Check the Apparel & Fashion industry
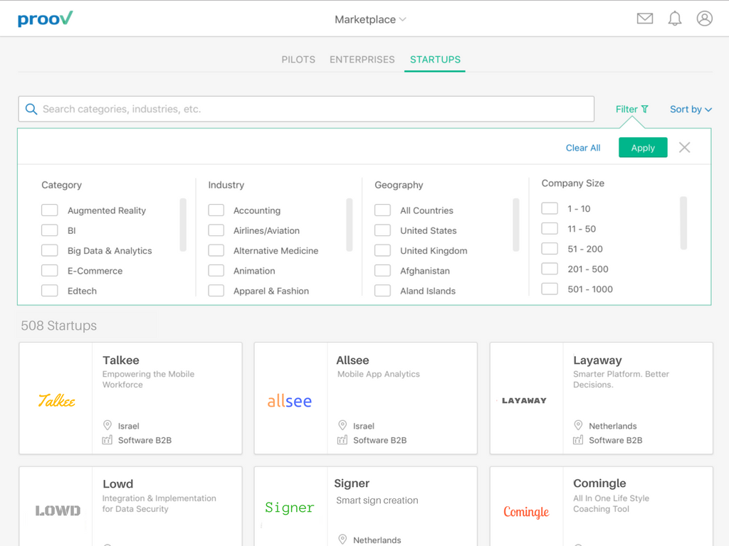729x546 pixels. [216, 291]
